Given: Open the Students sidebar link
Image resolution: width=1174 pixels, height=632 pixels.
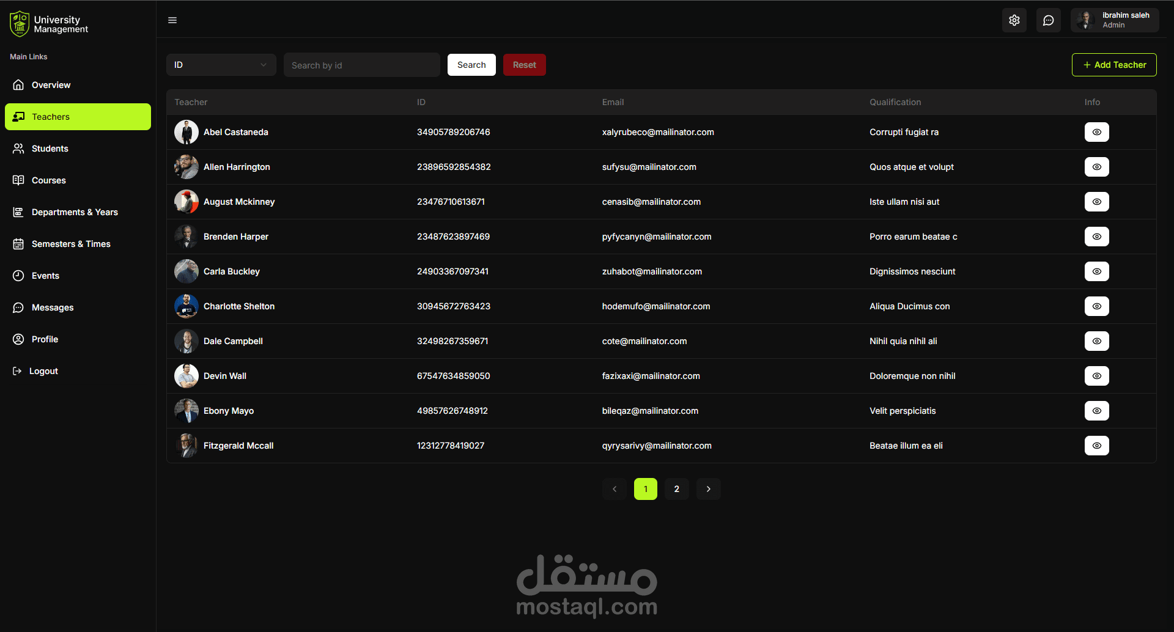Looking at the screenshot, I should 78,149.
